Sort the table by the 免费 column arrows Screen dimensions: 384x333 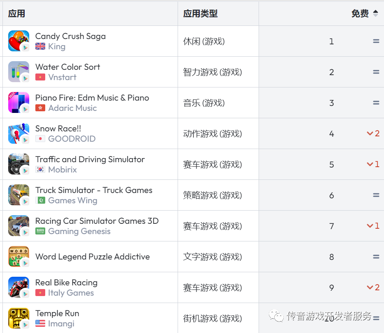pos(375,13)
